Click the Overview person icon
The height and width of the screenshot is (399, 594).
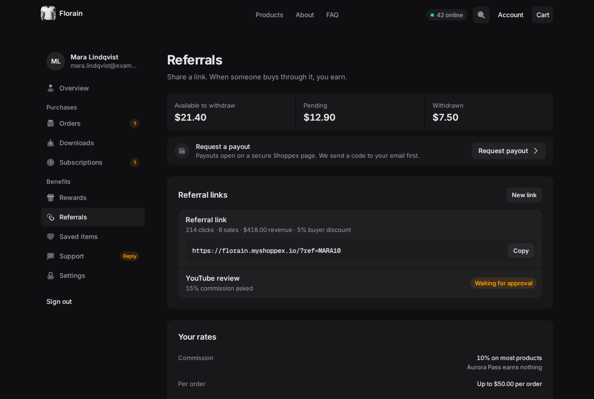(x=51, y=88)
